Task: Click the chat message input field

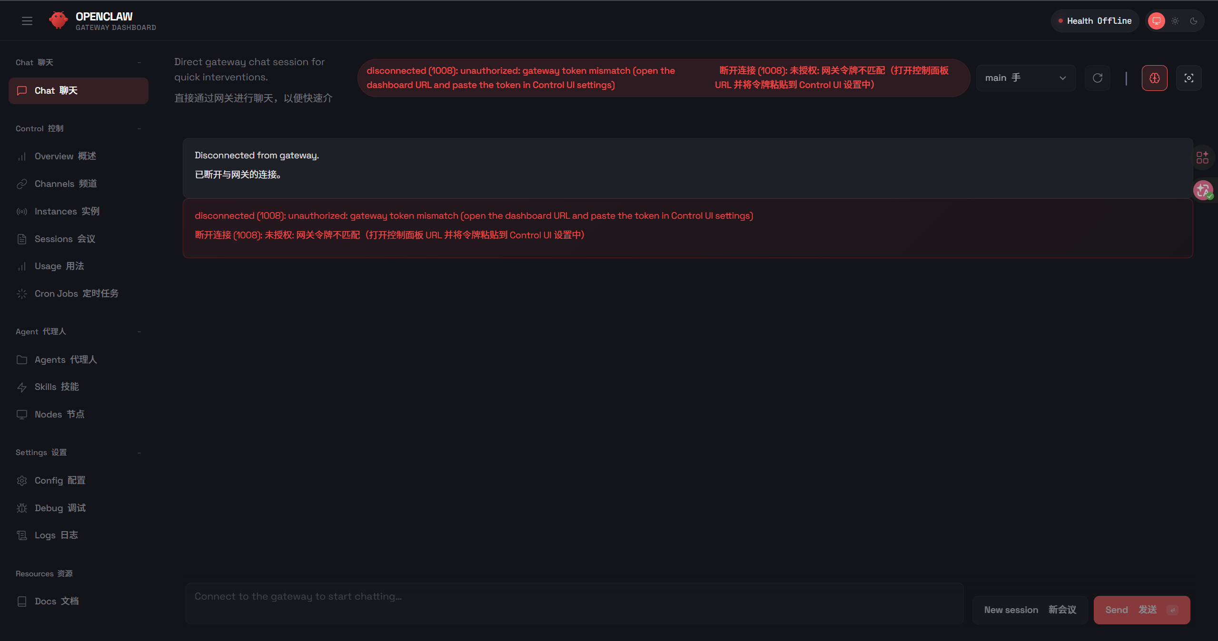Action: point(574,603)
